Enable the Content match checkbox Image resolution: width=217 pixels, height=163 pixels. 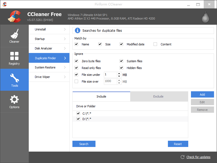pyautogui.click(x=155, y=44)
